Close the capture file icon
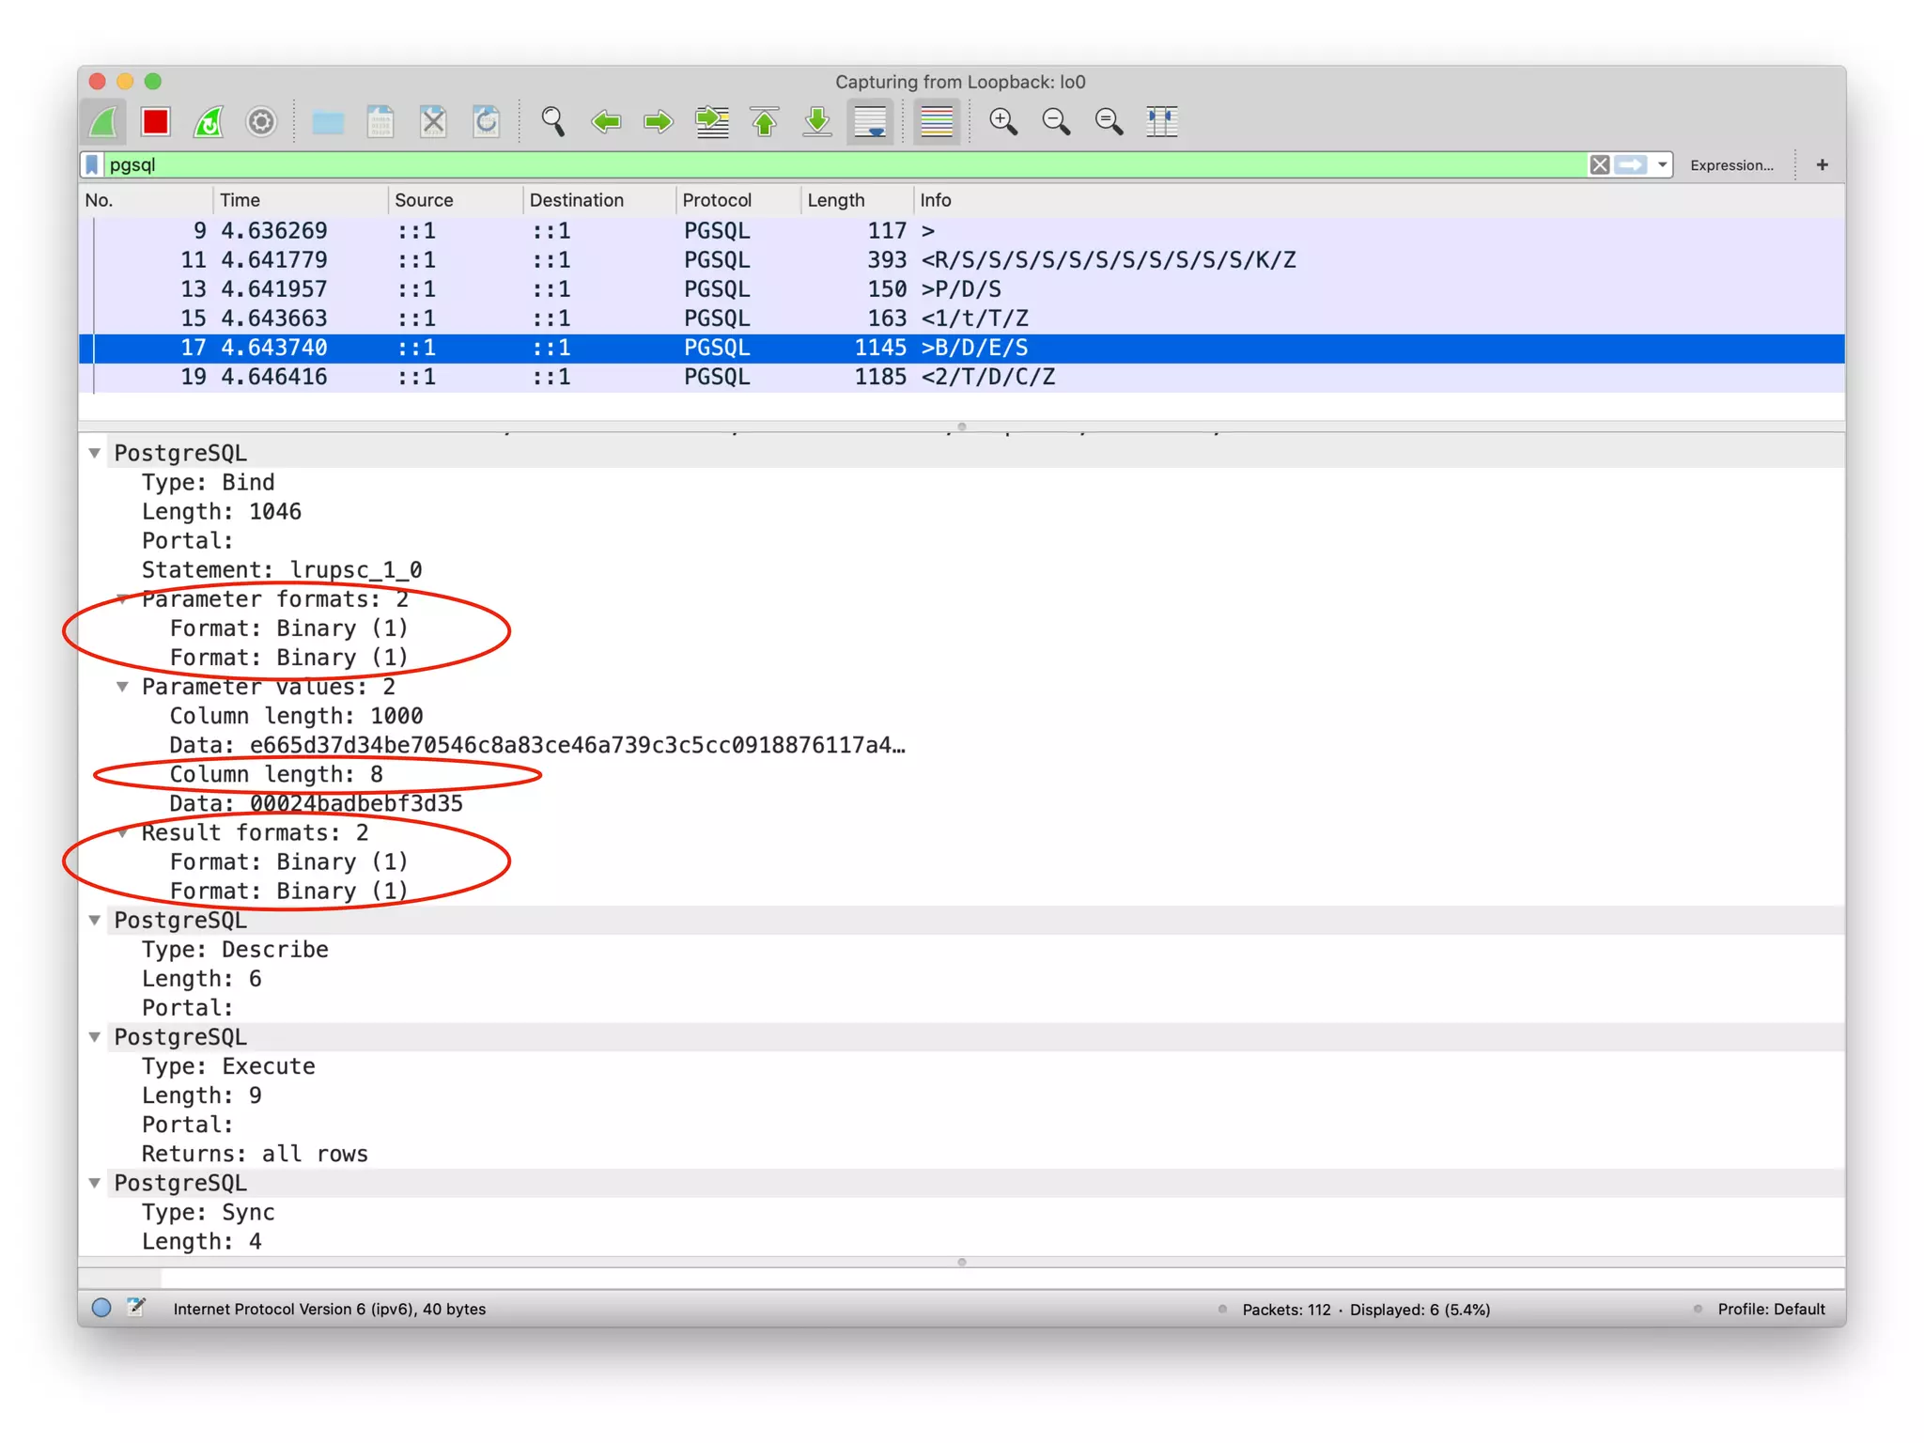The image size is (1924, 1443). [433, 121]
